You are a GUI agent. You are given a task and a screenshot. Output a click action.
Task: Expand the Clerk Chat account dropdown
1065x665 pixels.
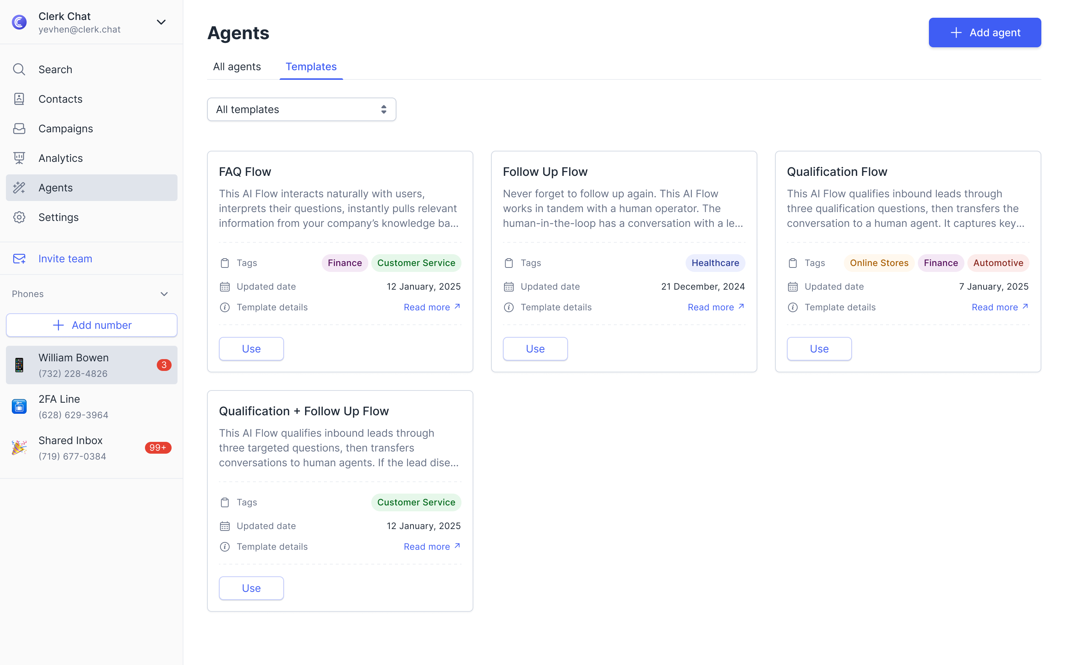pos(162,22)
